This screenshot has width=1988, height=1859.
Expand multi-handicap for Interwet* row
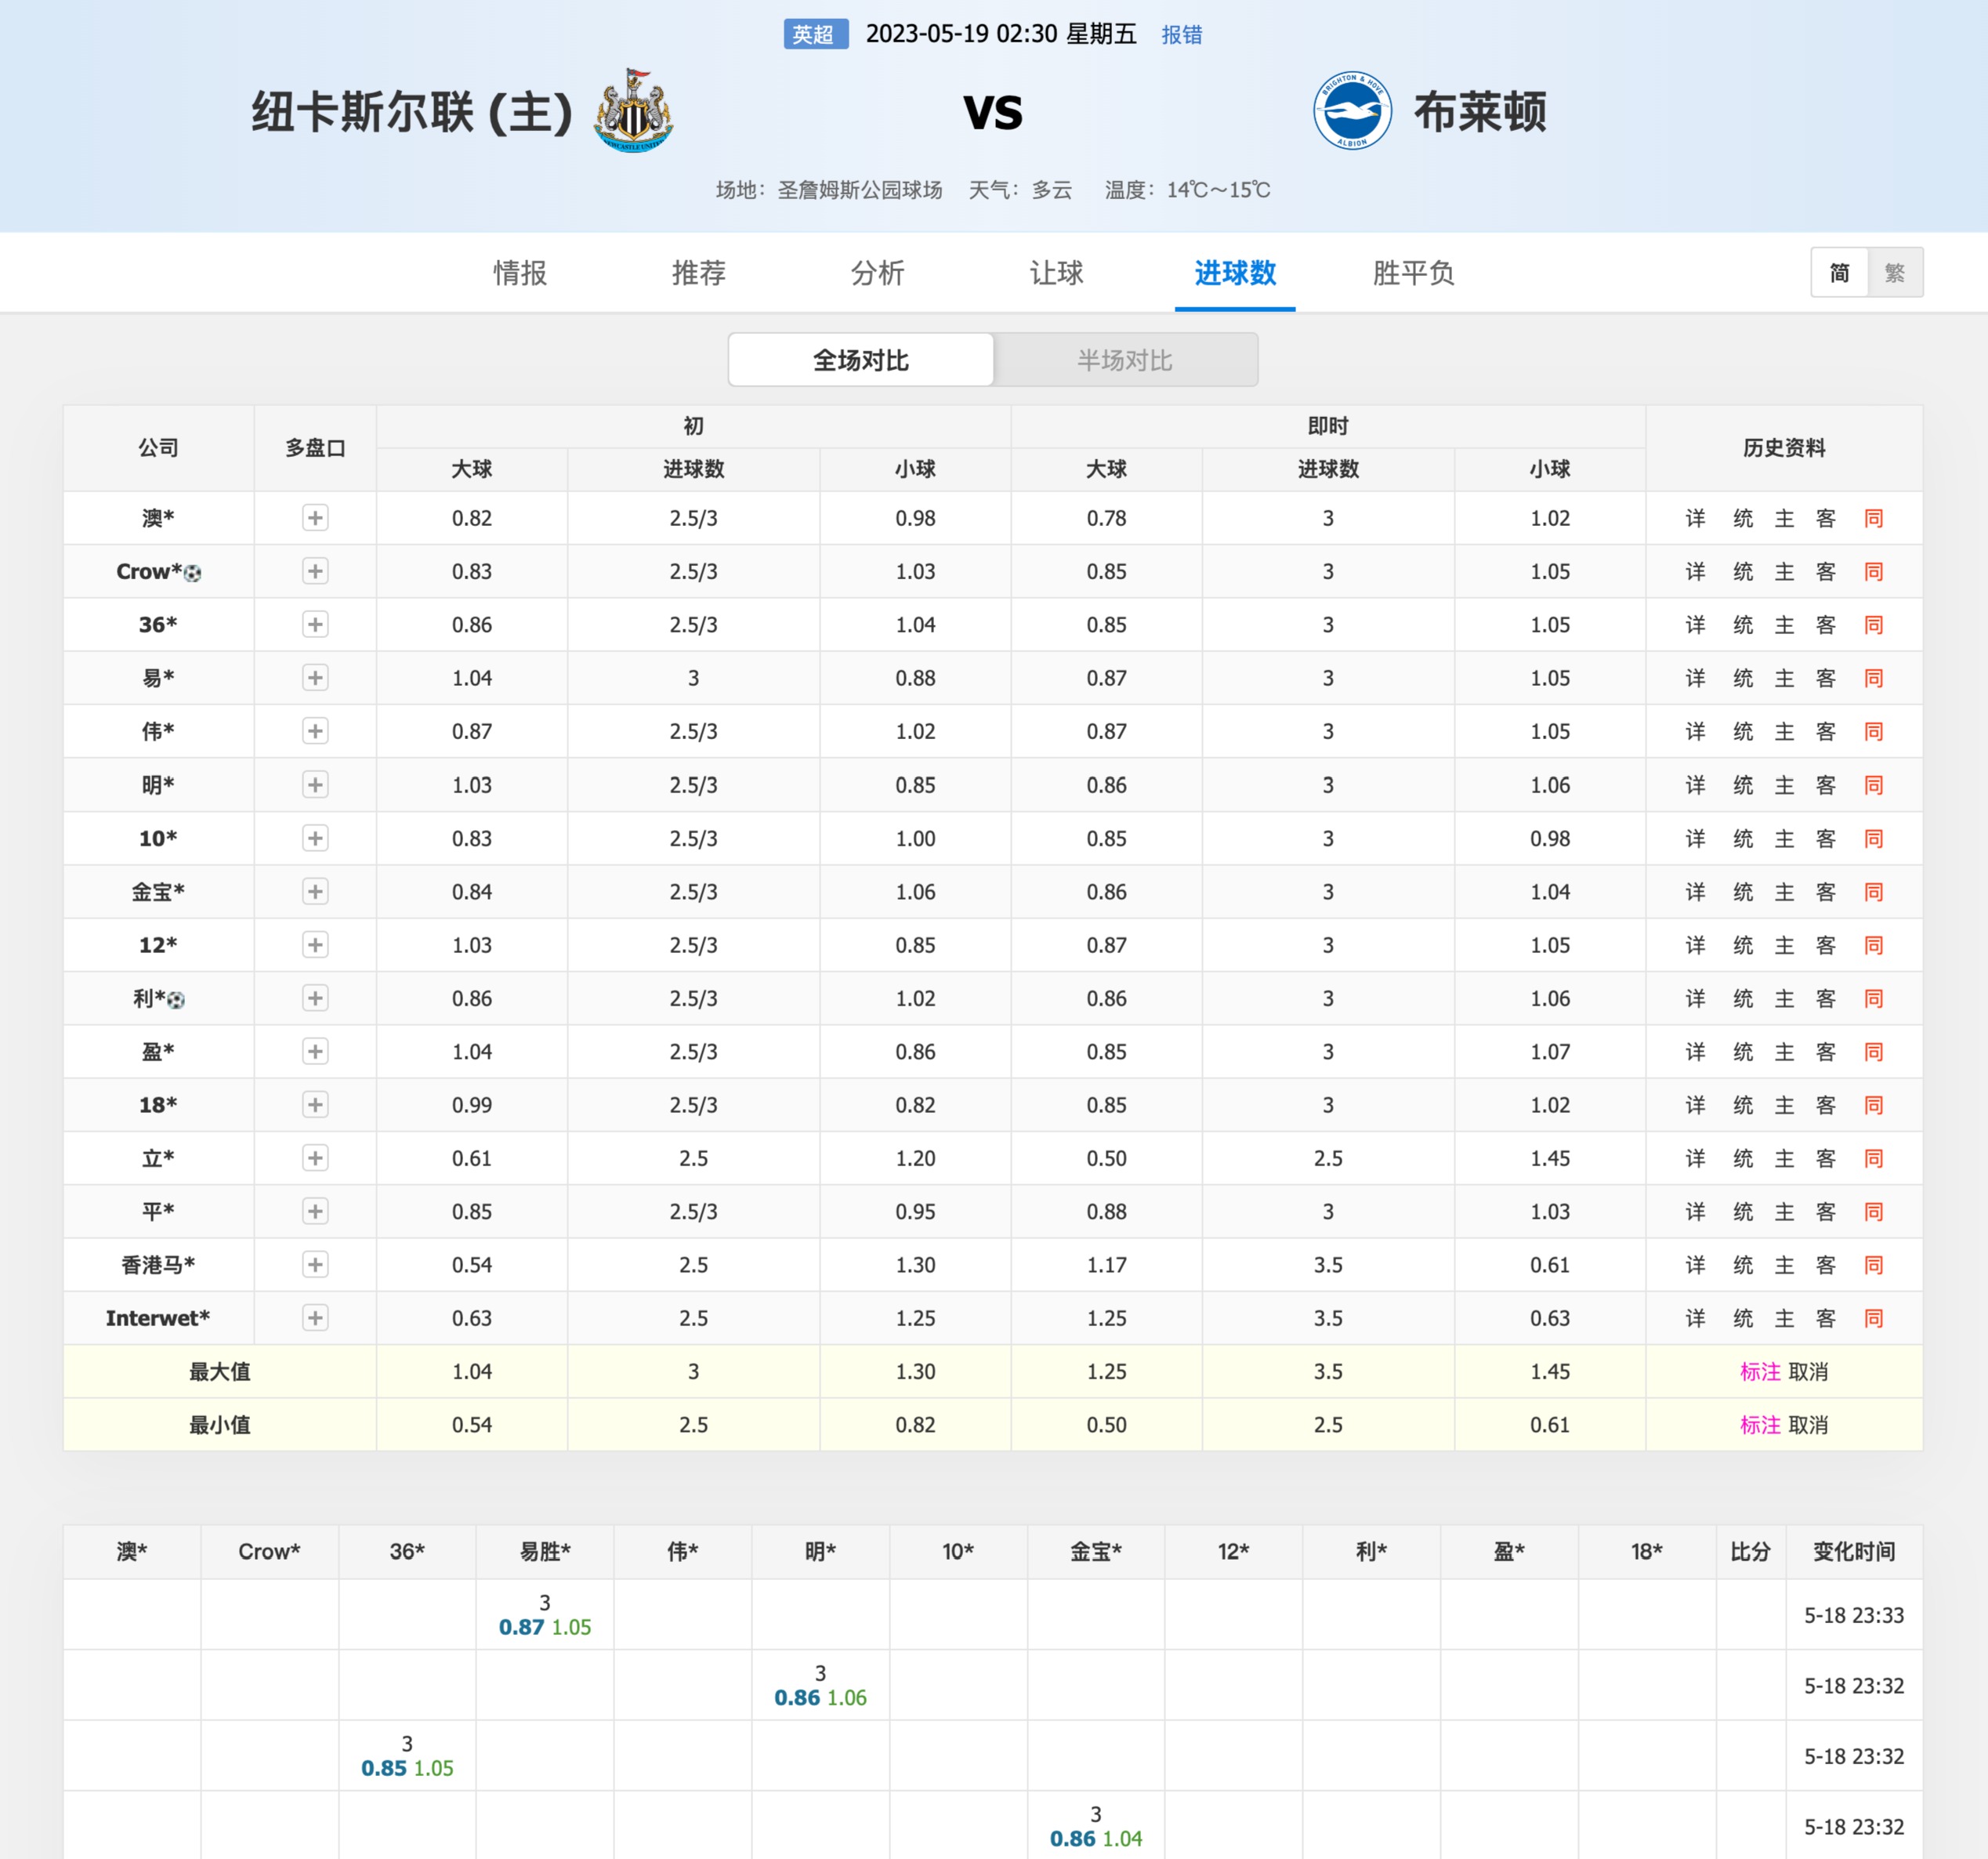315,1318
